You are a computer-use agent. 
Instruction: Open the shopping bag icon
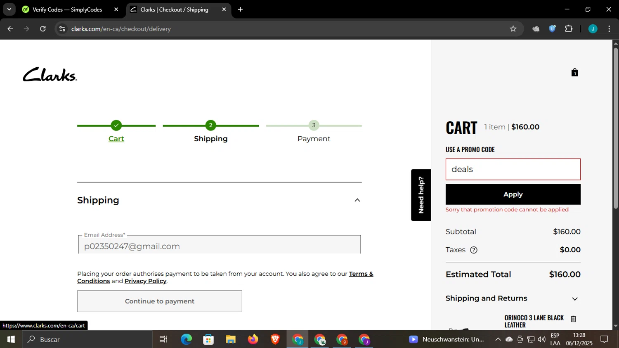[x=574, y=73]
